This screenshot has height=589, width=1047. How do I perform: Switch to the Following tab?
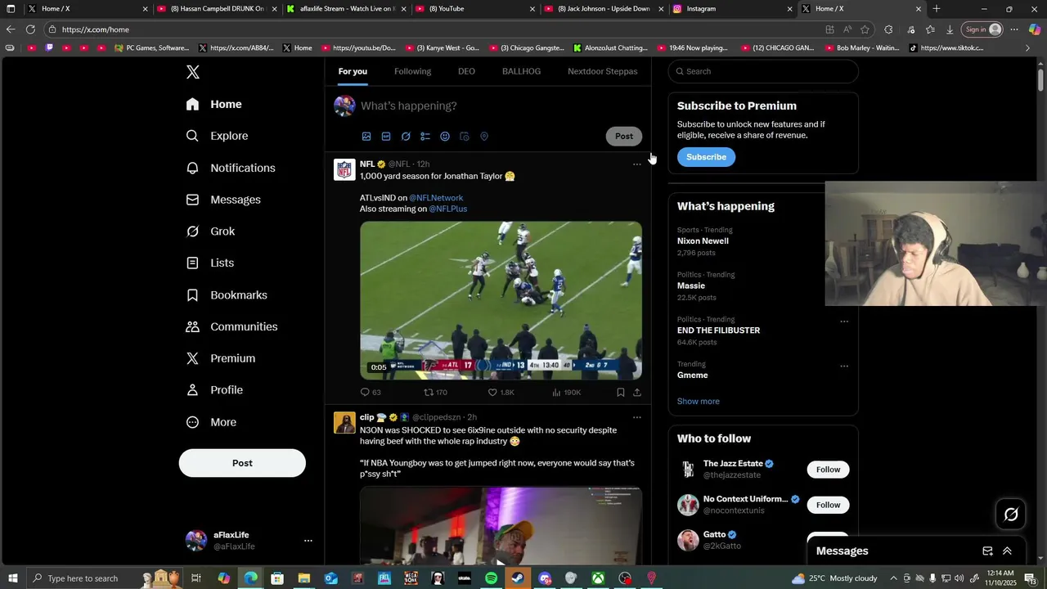(x=412, y=71)
